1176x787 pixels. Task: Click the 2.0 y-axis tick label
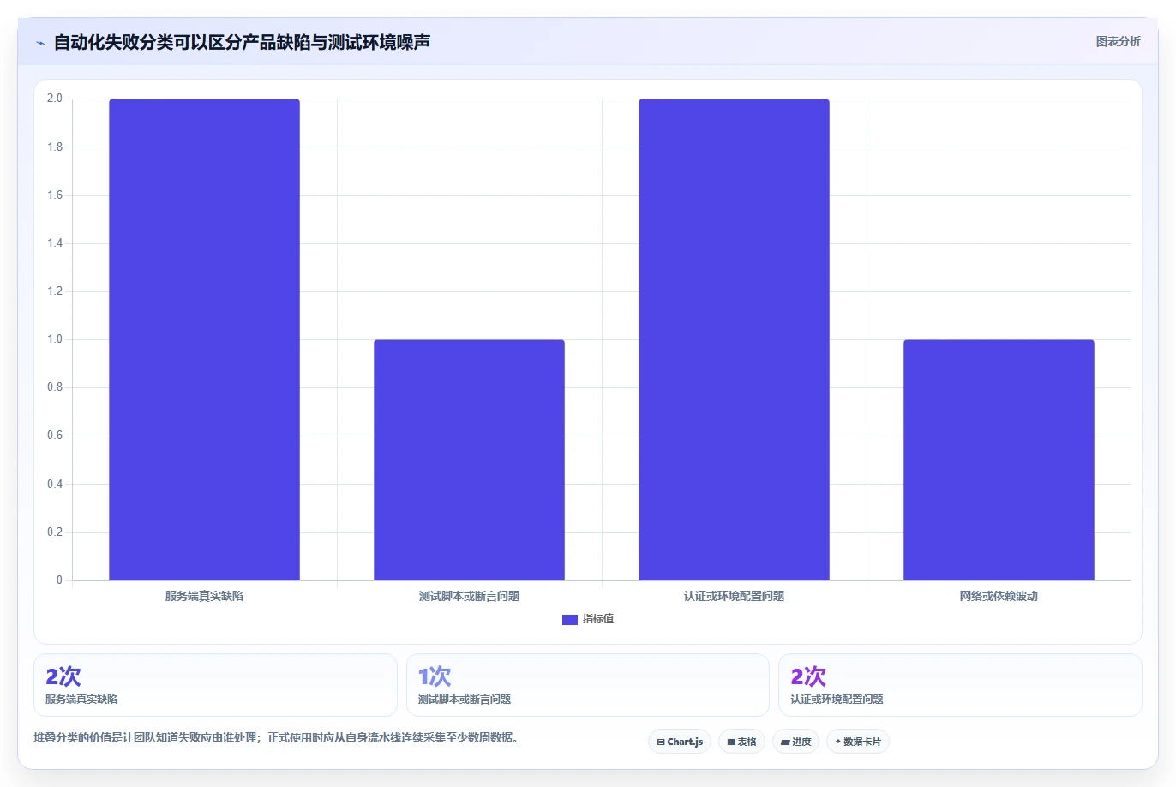(x=55, y=99)
